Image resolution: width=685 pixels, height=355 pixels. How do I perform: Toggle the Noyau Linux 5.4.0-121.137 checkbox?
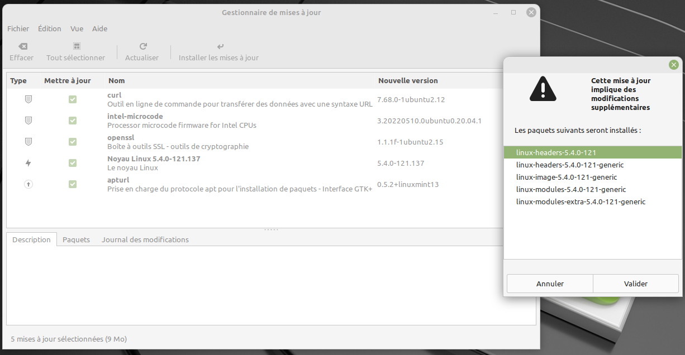pos(73,163)
